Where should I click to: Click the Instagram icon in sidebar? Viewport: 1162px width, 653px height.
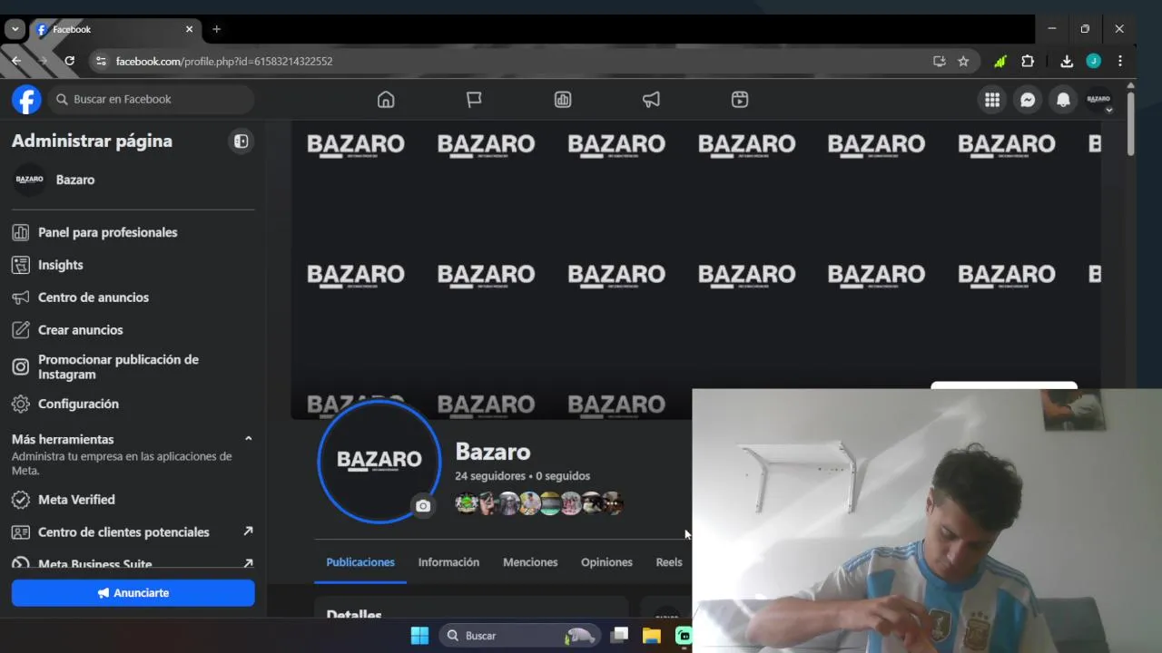pyautogui.click(x=20, y=366)
